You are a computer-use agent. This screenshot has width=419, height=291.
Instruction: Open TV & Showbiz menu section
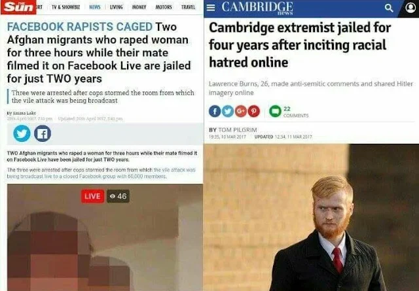point(65,7)
